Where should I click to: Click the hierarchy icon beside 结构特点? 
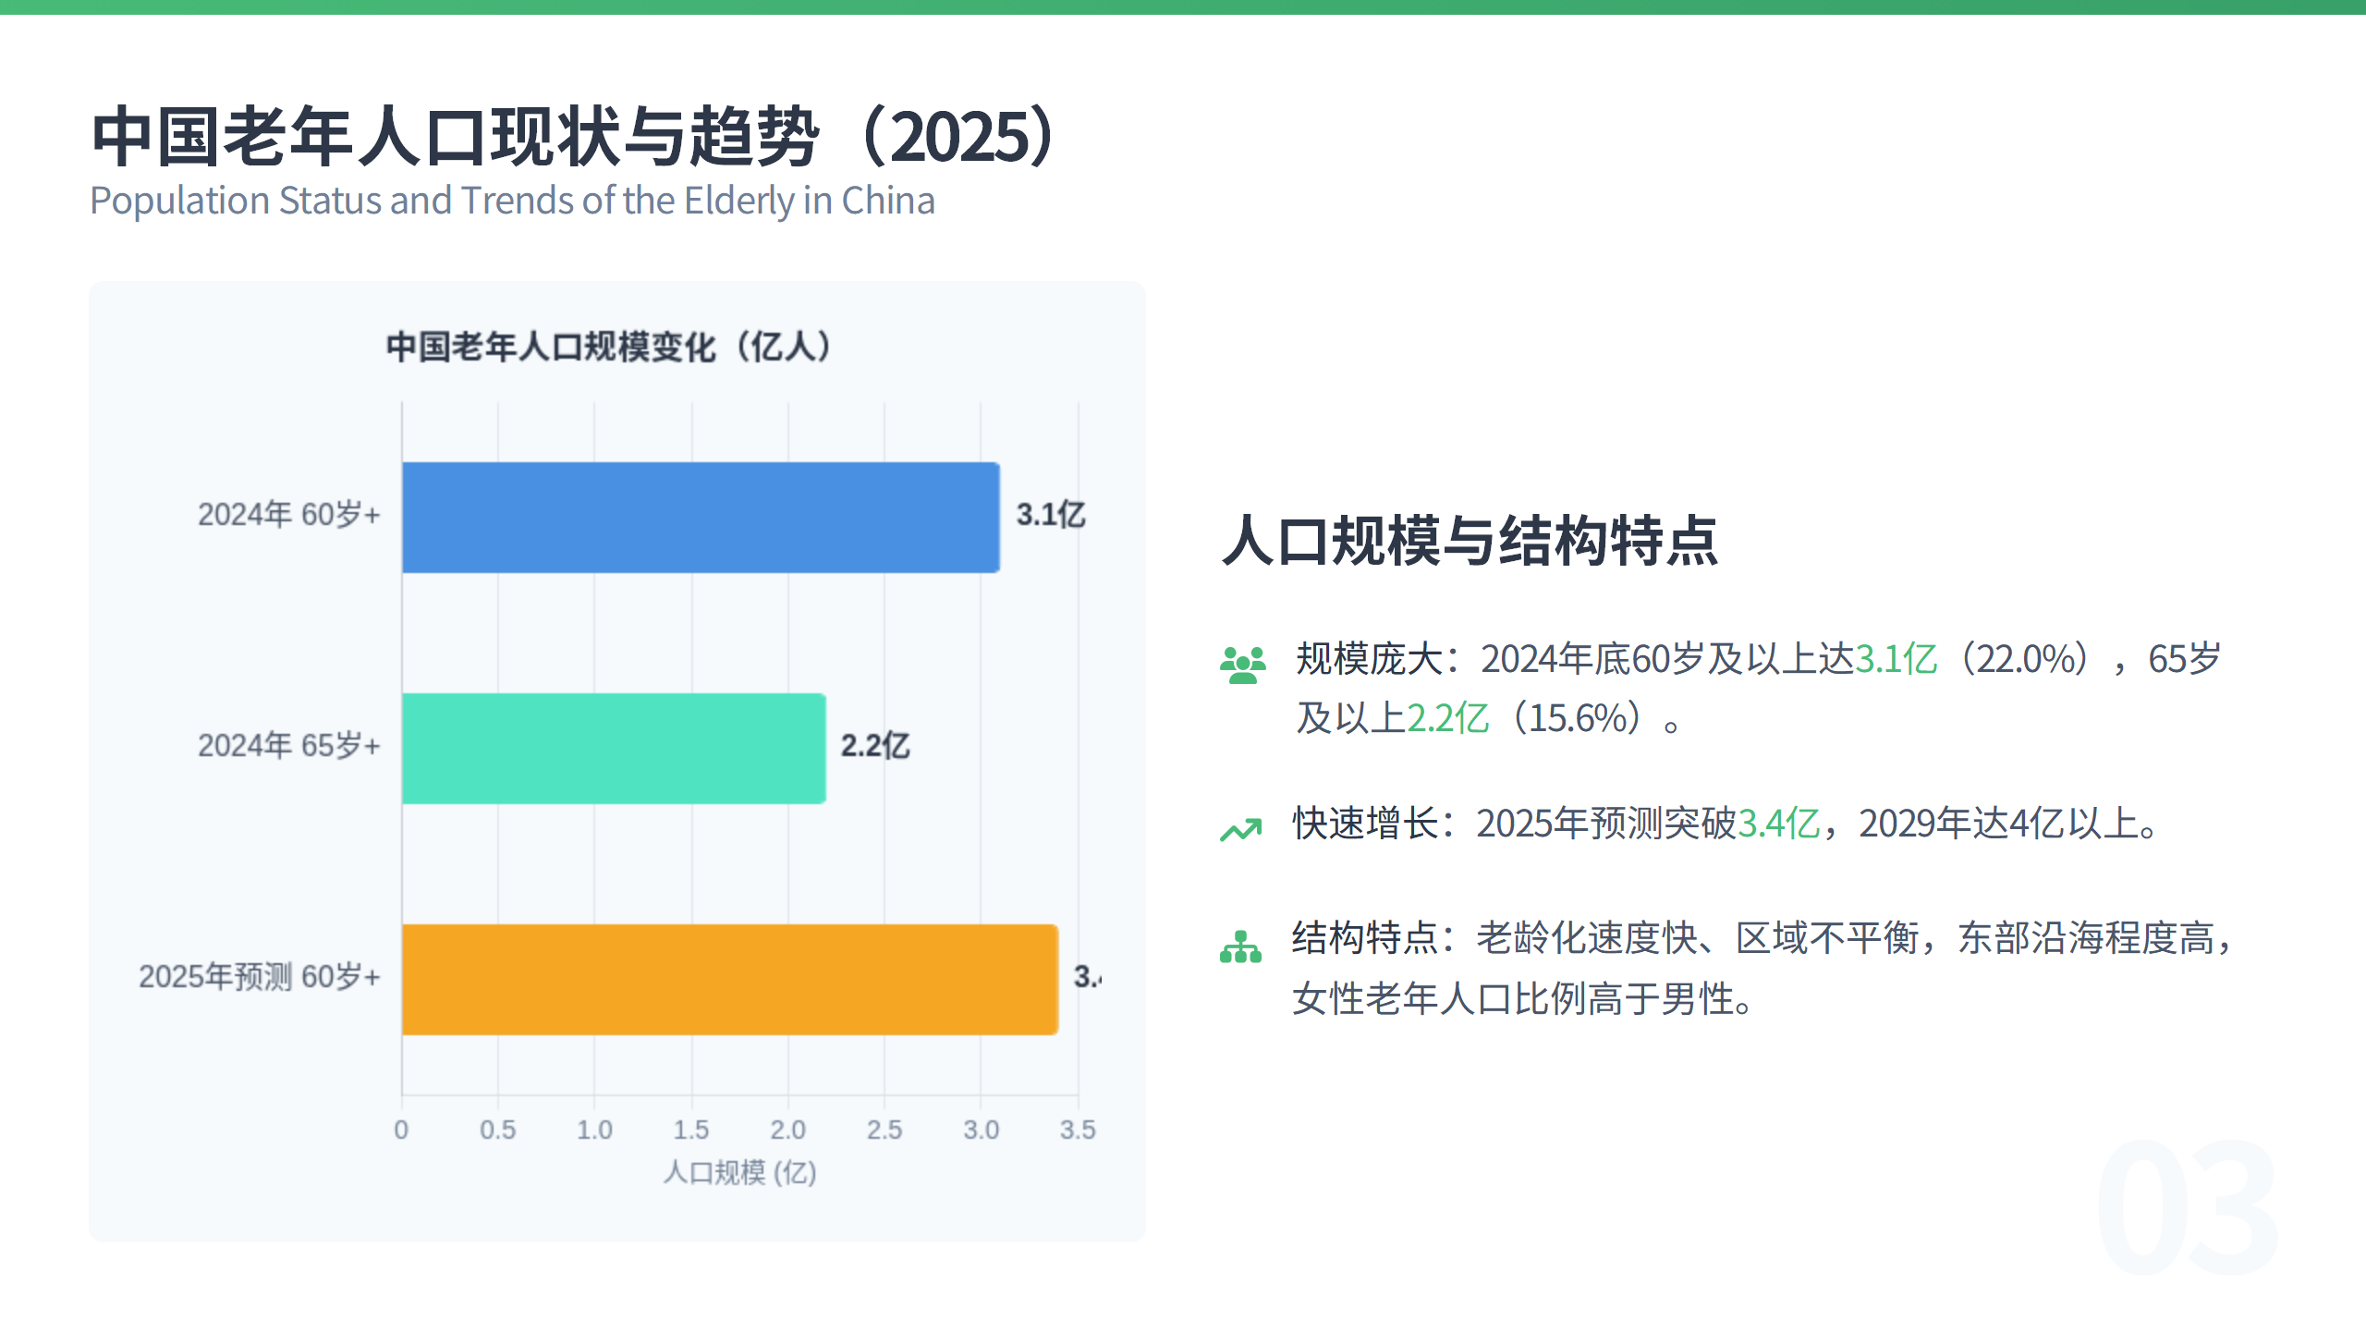pyautogui.click(x=1240, y=947)
